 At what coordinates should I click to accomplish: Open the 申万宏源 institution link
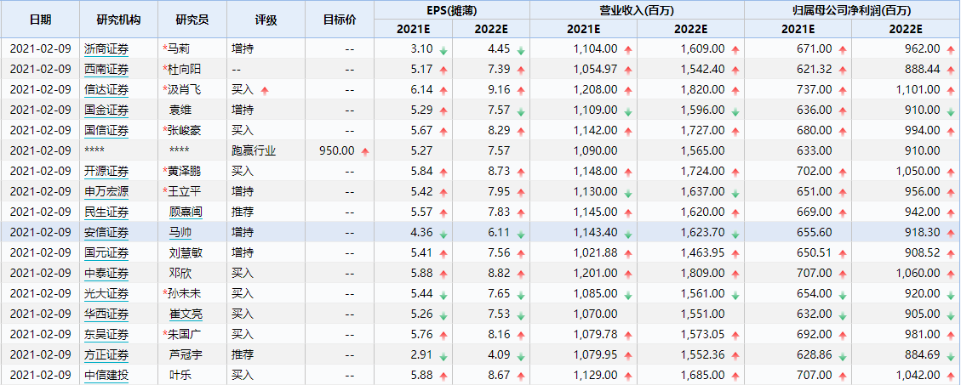(106, 191)
